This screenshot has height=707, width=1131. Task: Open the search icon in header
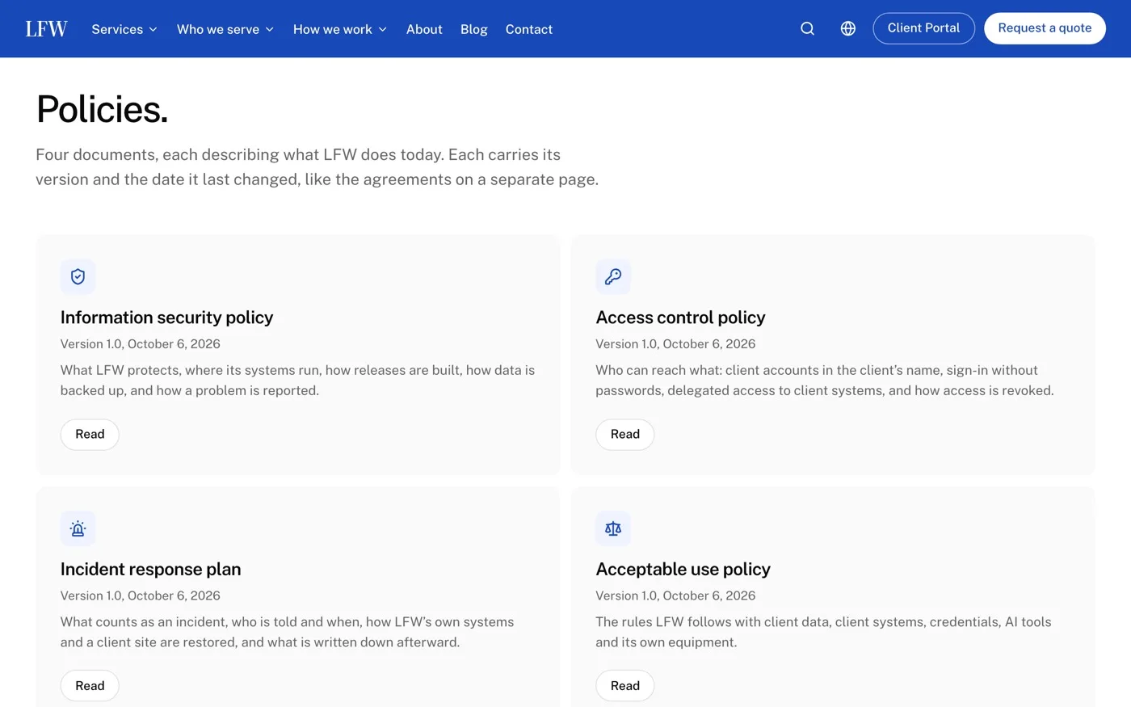[807, 28]
